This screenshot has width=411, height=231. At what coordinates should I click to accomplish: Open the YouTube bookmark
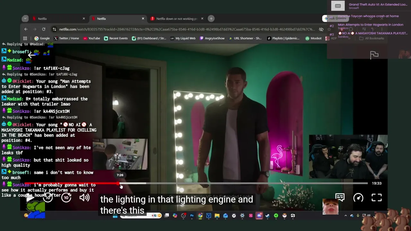(x=92, y=38)
